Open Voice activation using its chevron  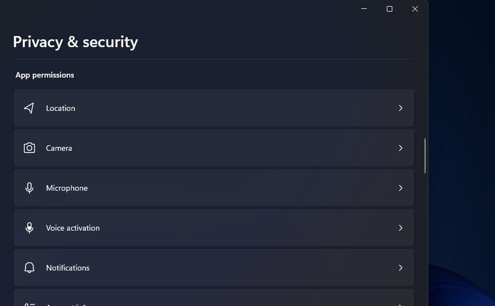pyautogui.click(x=401, y=228)
